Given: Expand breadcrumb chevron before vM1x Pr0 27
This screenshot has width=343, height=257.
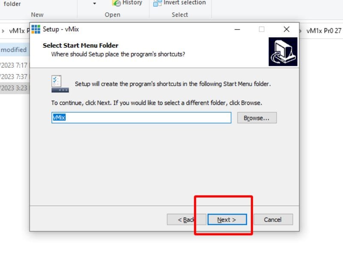Looking at the screenshot, I should tap(301, 31).
